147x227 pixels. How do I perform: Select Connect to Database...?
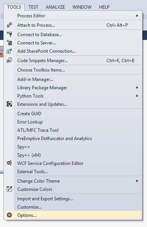(73, 35)
